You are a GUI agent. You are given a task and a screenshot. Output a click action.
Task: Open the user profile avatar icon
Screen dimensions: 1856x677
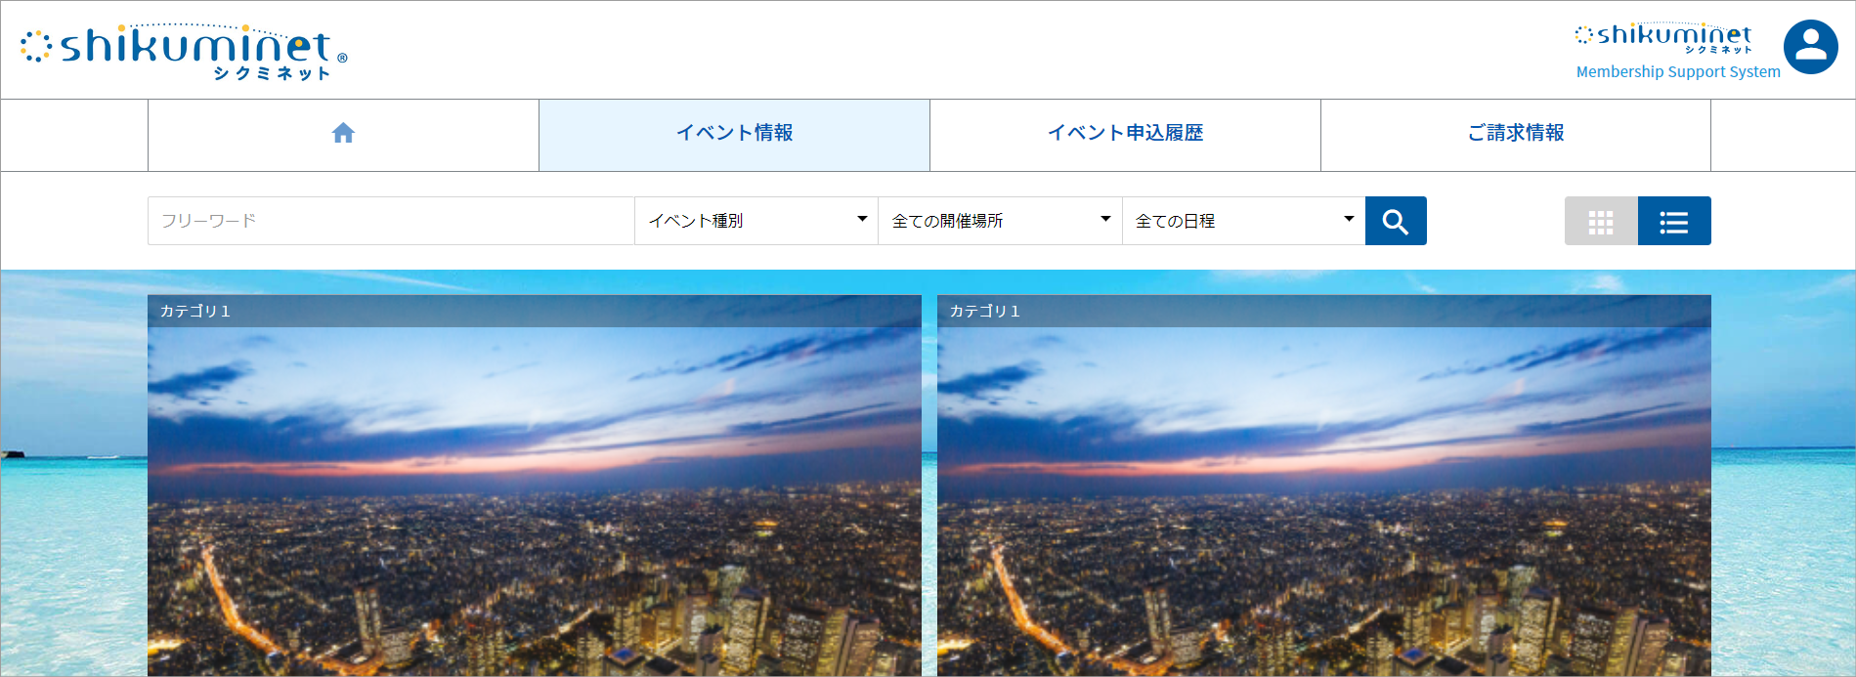[1810, 47]
